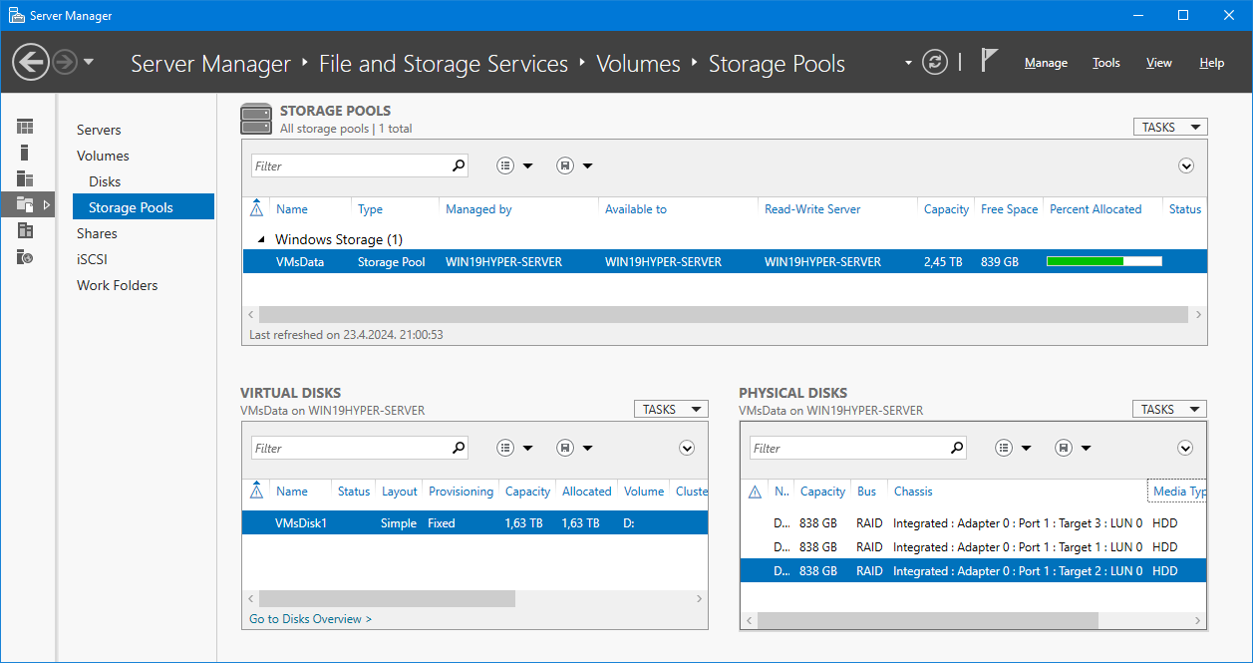1253x663 pixels.
Task: Select physical disk on Target 1
Action: [x=973, y=546]
